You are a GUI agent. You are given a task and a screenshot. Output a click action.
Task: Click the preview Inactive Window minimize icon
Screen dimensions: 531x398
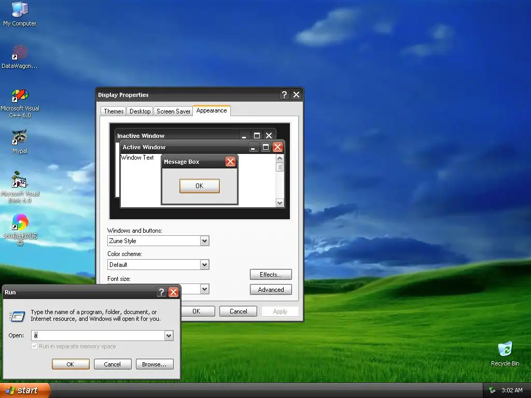(244, 136)
